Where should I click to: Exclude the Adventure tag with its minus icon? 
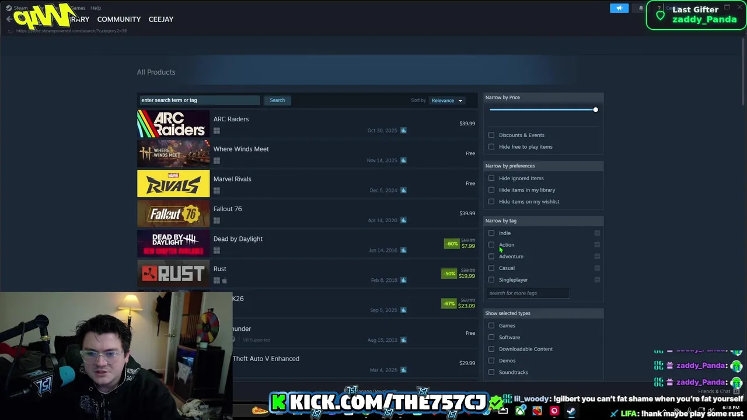(597, 256)
